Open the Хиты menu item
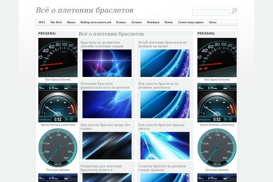Screen dimensions: 273x182 point(212,22)
